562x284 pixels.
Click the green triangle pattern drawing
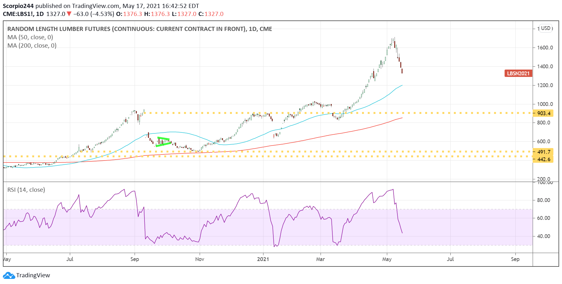(163, 142)
